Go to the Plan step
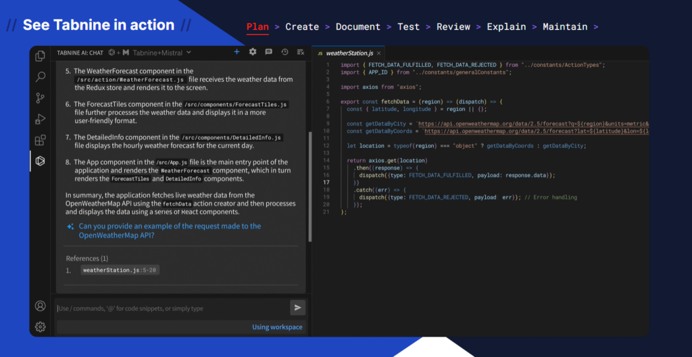 [257, 26]
